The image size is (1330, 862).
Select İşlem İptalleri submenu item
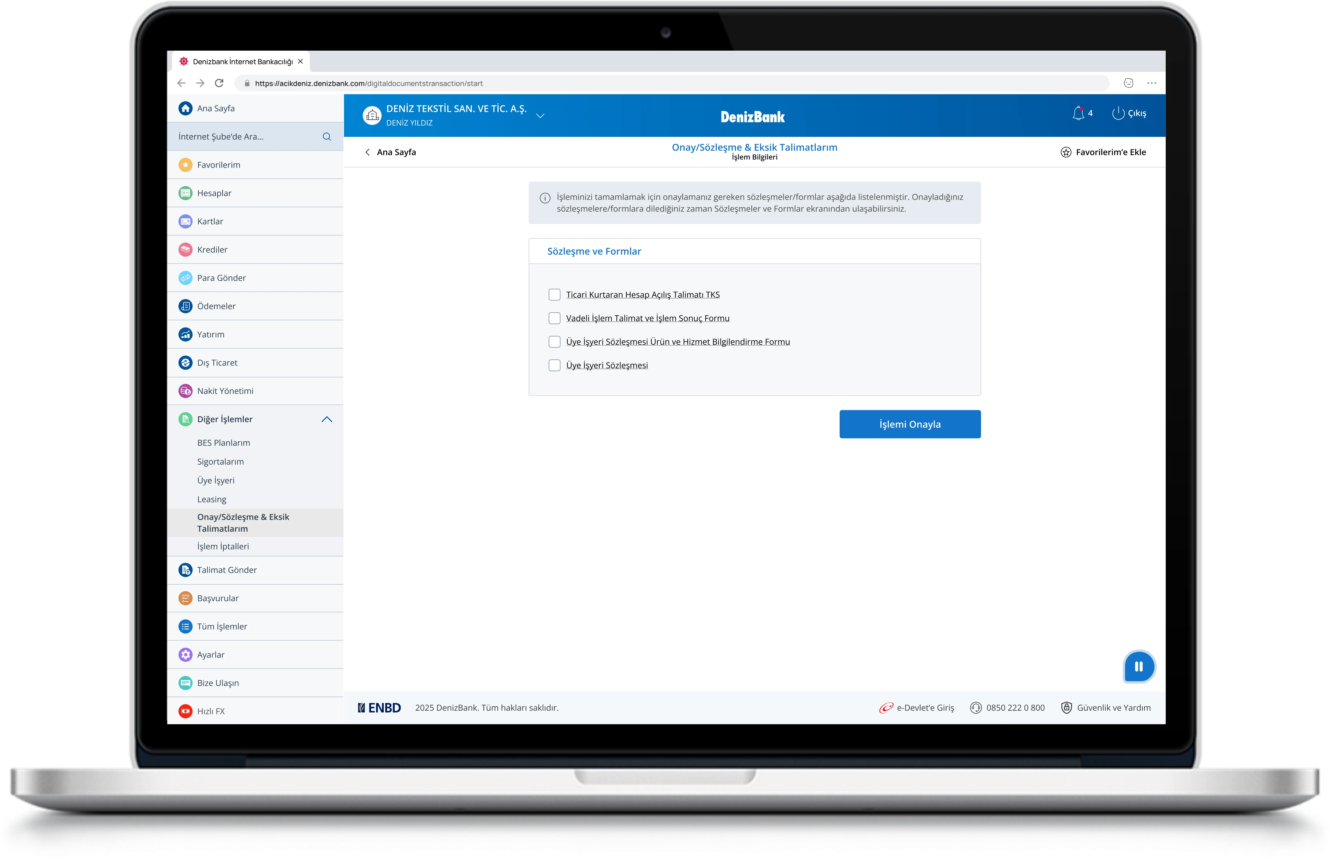pos(223,546)
